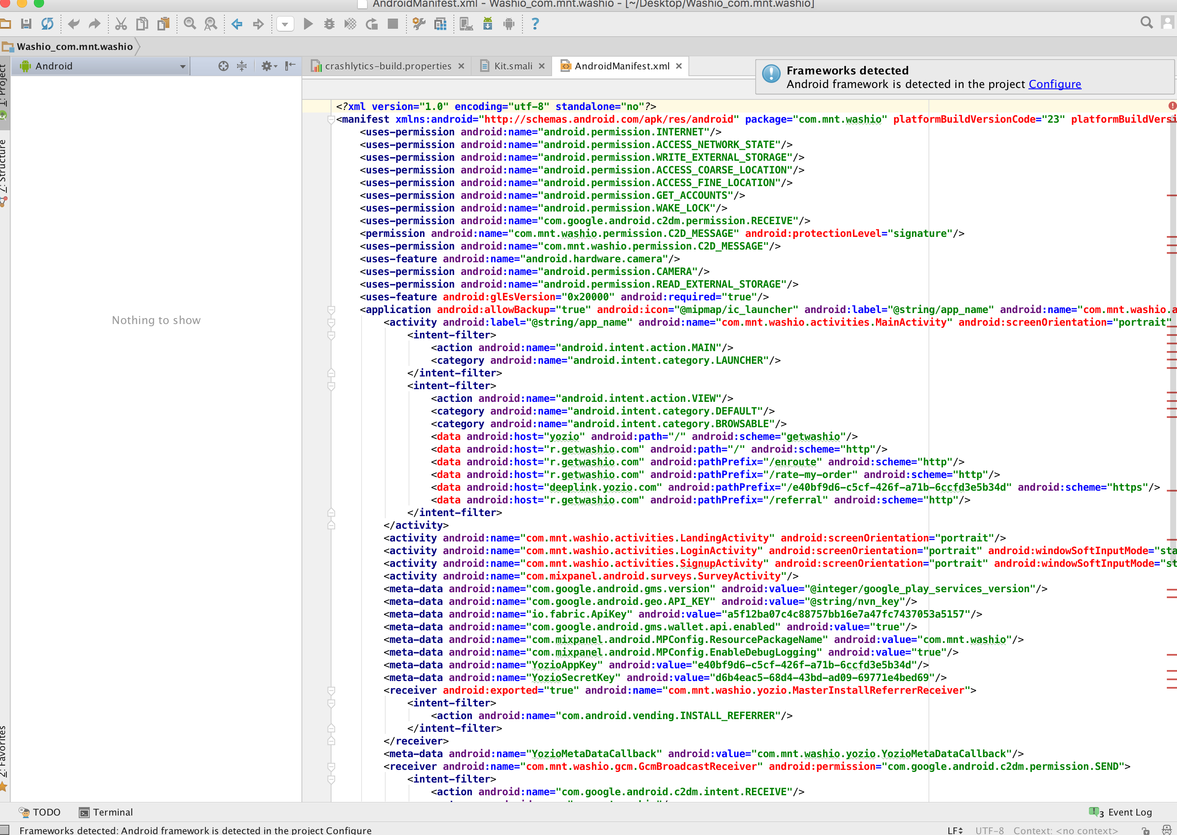
Task: Start debugging with the bug icon
Action: pyautogui.click(x=329, y=24)
